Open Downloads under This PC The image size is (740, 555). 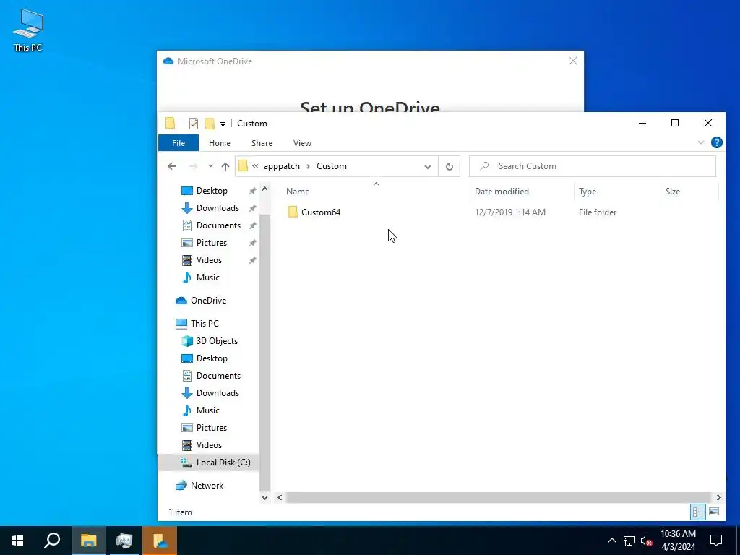click(218, 393)
